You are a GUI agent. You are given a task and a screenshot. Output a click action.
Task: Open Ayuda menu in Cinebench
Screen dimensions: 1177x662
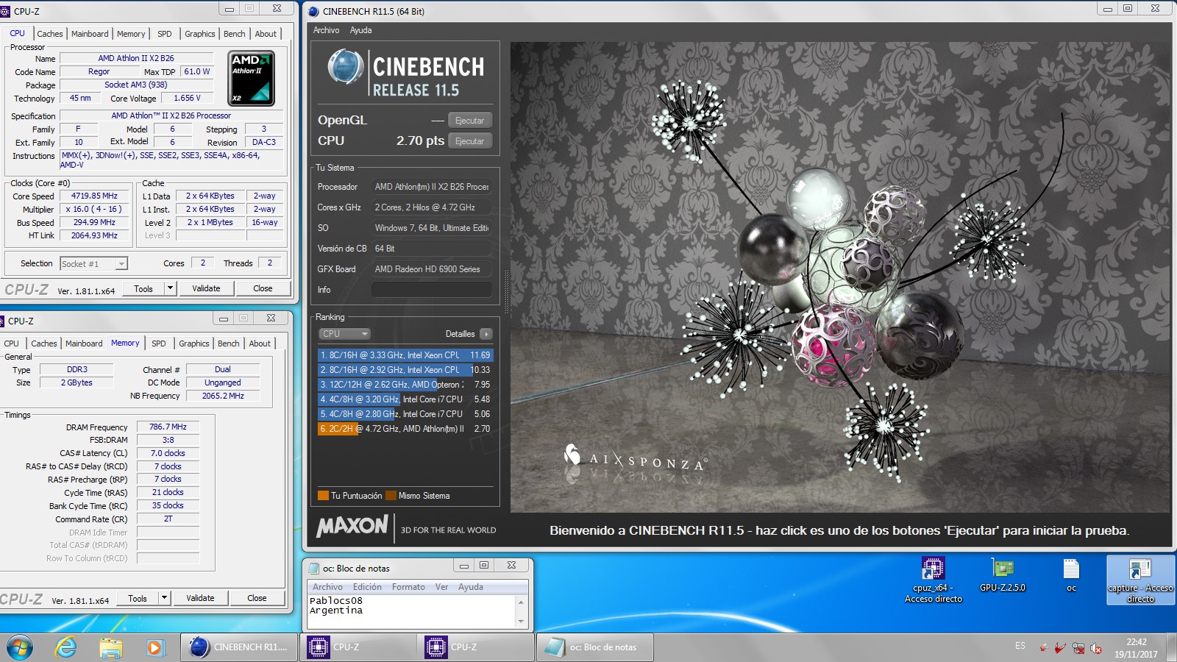click(x=360, y=30)
